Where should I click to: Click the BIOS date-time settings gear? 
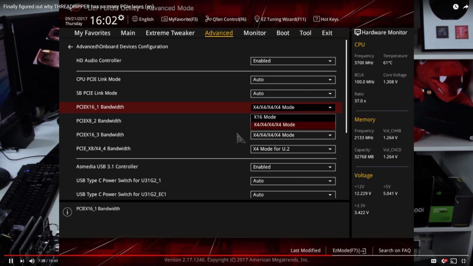121,18
